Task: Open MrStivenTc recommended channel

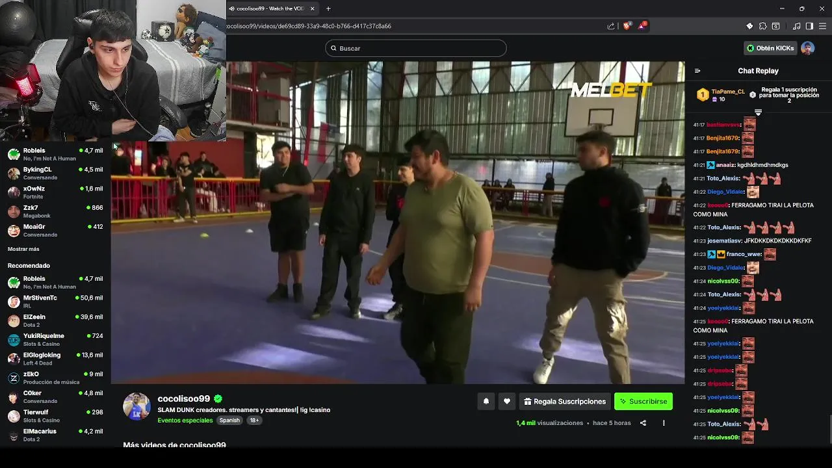Action: click(x=55, y=301)
